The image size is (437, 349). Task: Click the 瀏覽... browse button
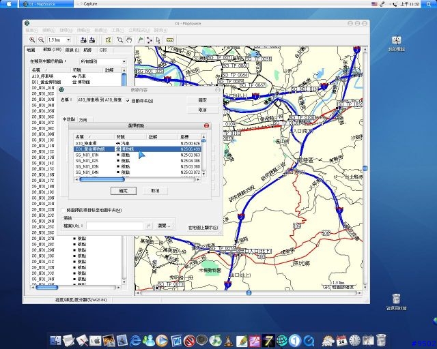click(164, 226)
